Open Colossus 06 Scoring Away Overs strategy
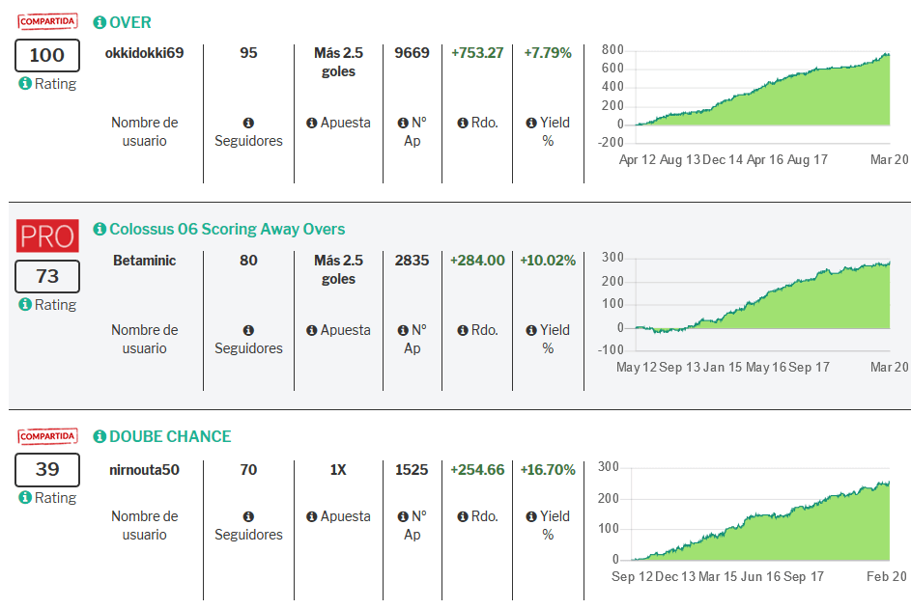Image resolution: width=911 pixels, height=609 pixels. coord(227,230)
